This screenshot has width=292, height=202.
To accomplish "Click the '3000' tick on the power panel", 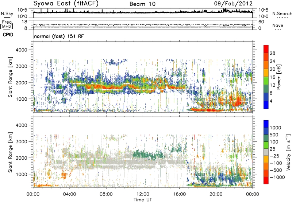I will coord(21,66).
